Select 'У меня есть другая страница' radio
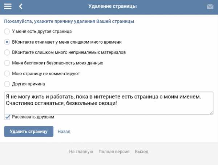 point(7,32)
